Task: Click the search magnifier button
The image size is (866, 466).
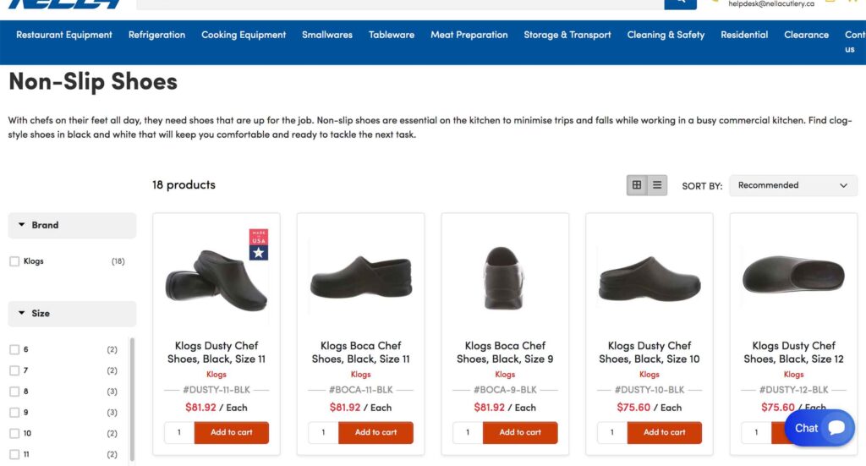Action: pyautogui.click(x=680, y=3)
